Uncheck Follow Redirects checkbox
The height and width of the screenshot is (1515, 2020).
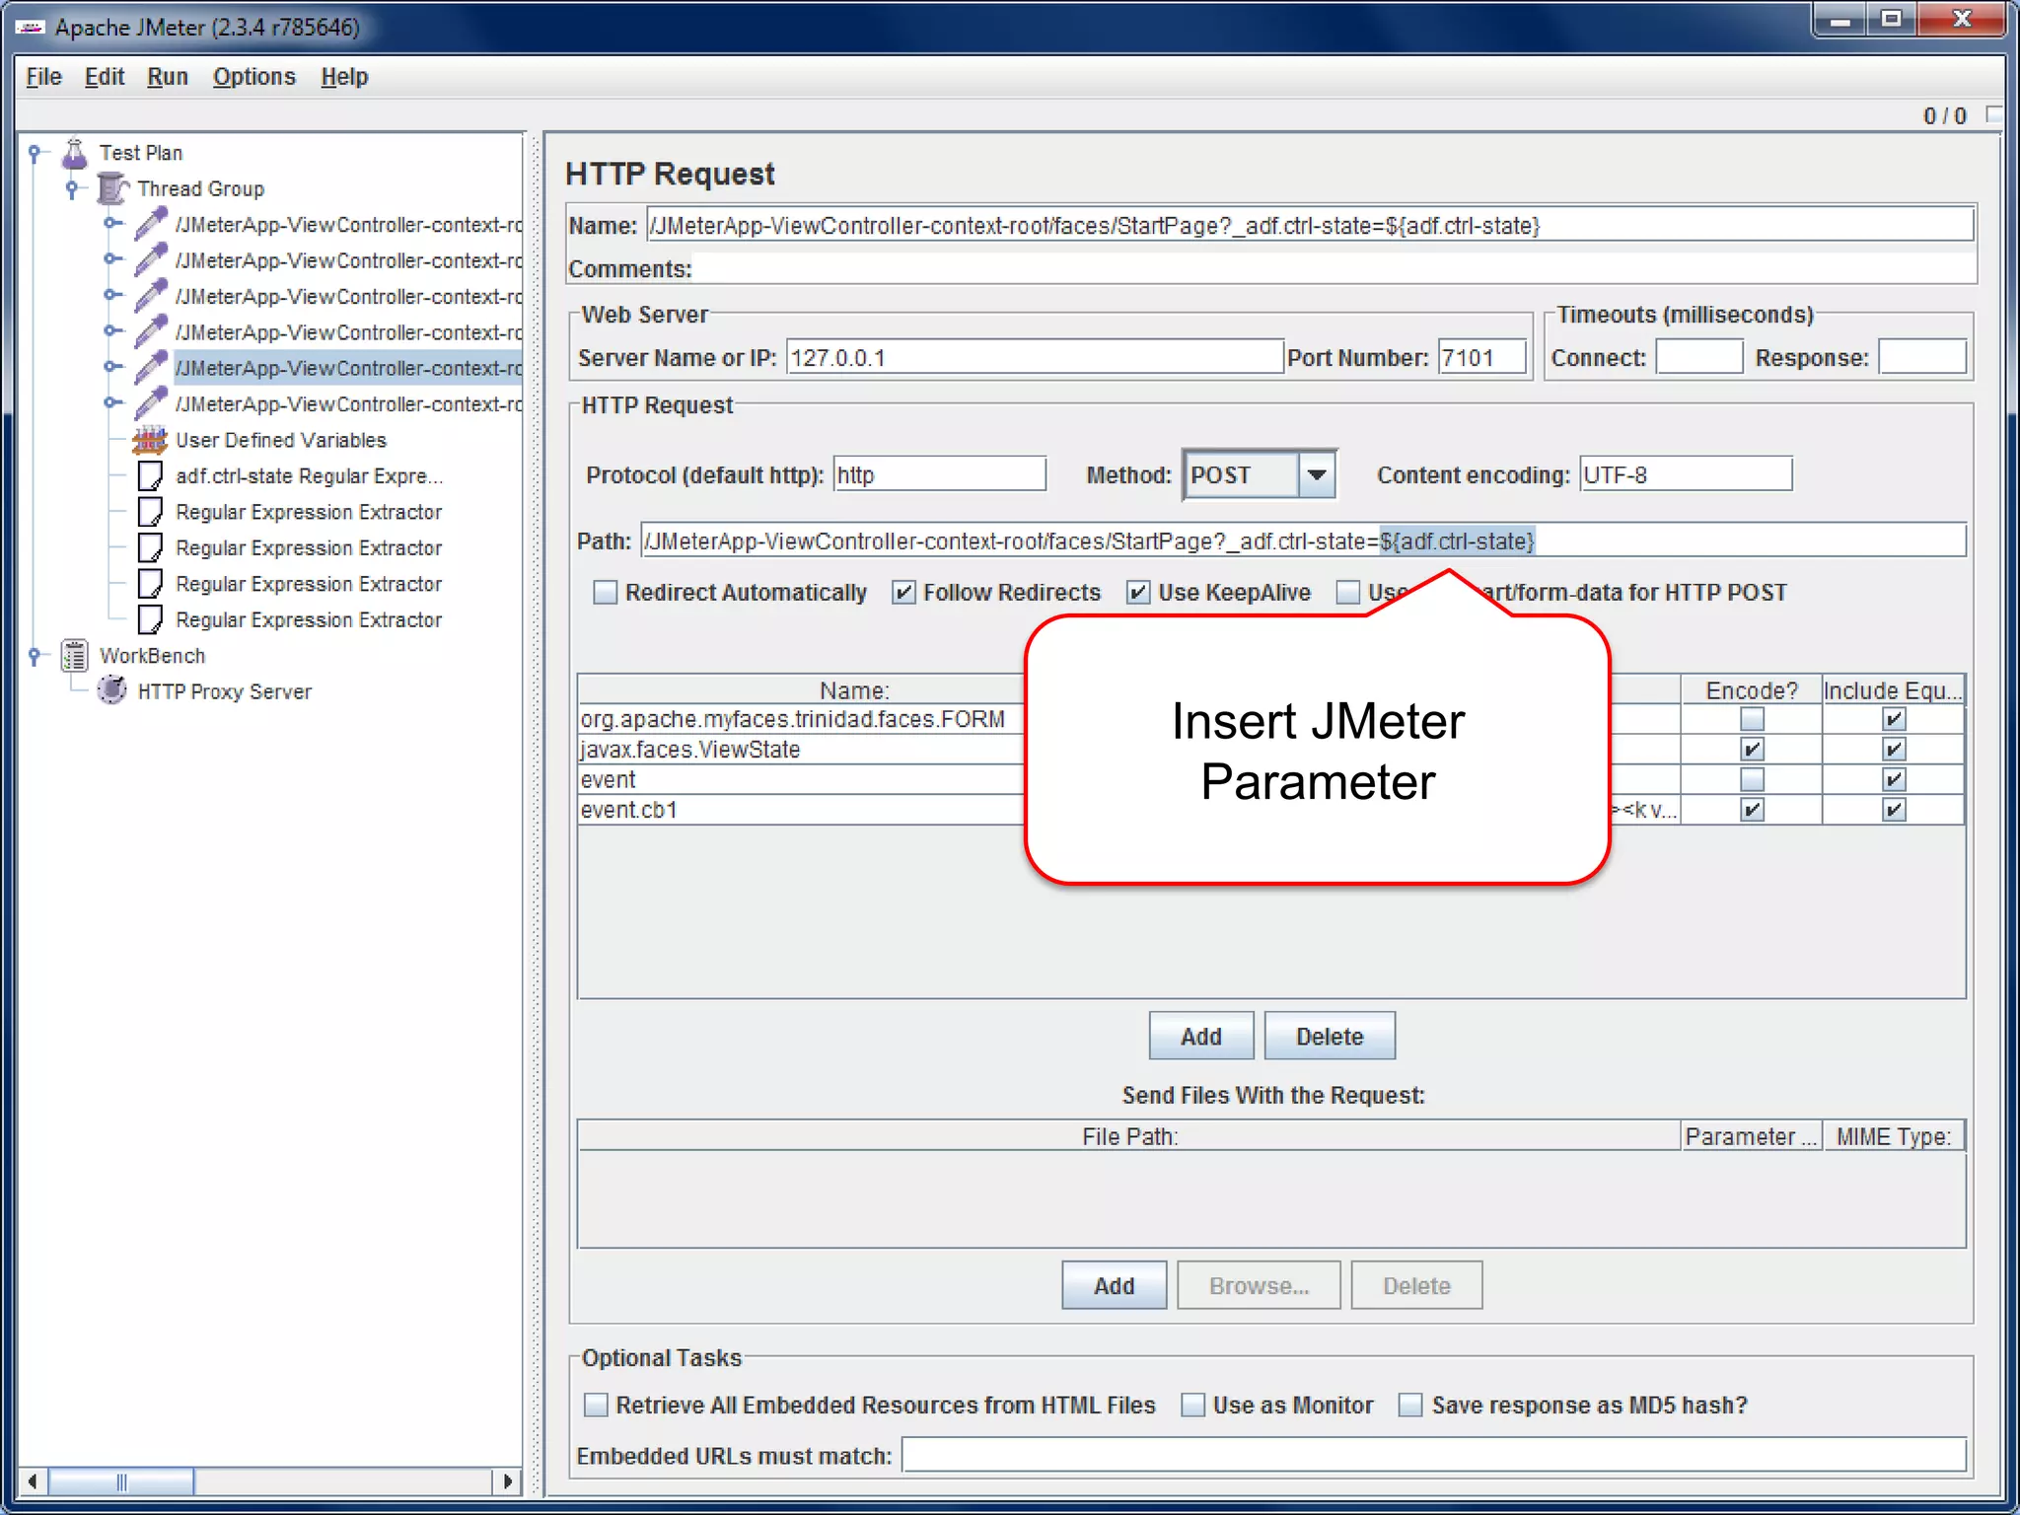pos(902,592)
